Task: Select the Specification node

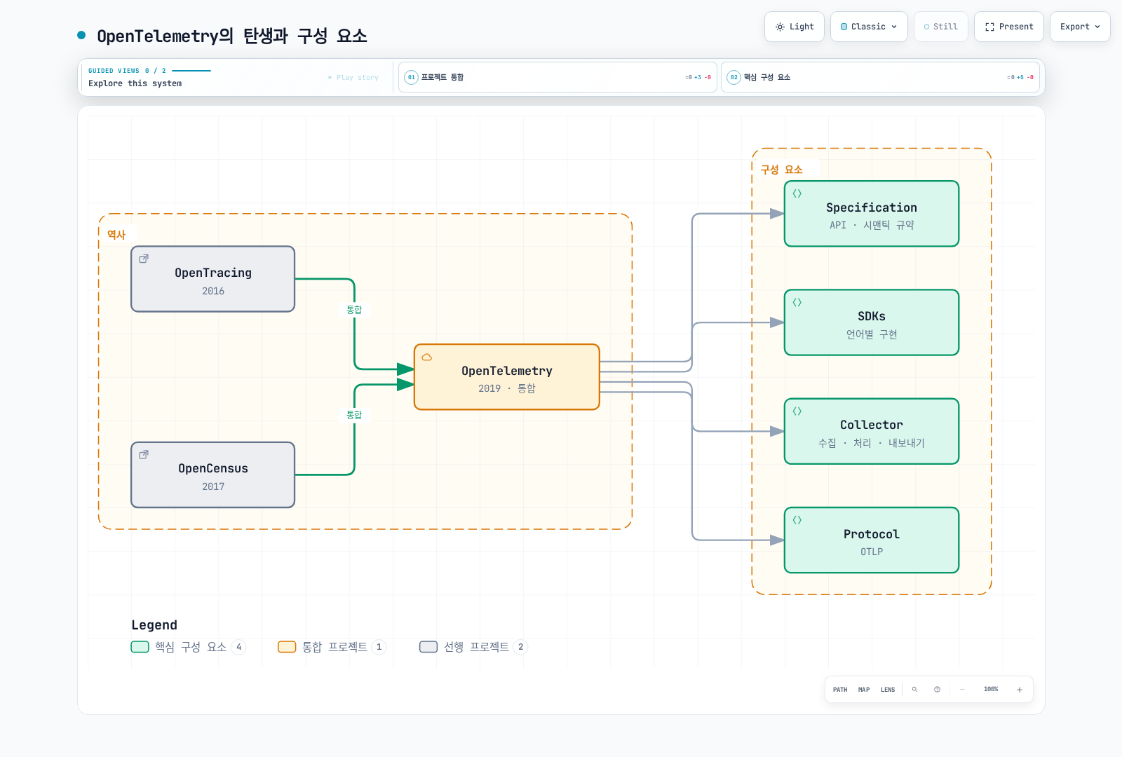Action: (x=872, y=214)
